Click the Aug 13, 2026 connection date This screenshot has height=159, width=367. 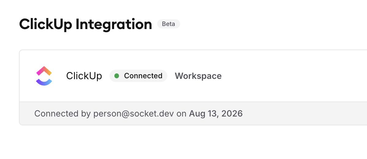(216, 114)
